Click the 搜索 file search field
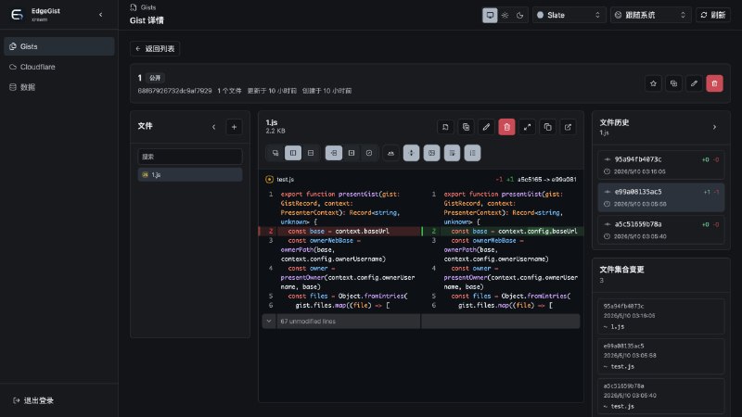Image resolution: width=742 pixels, height=417 pixels. click(x=190, y=157)
